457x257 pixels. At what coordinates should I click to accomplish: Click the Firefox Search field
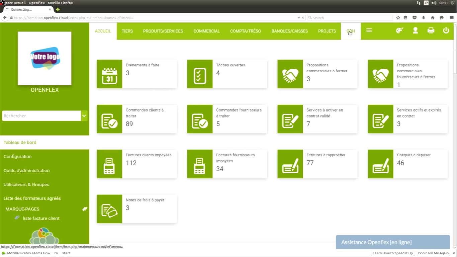pos(350,18)
